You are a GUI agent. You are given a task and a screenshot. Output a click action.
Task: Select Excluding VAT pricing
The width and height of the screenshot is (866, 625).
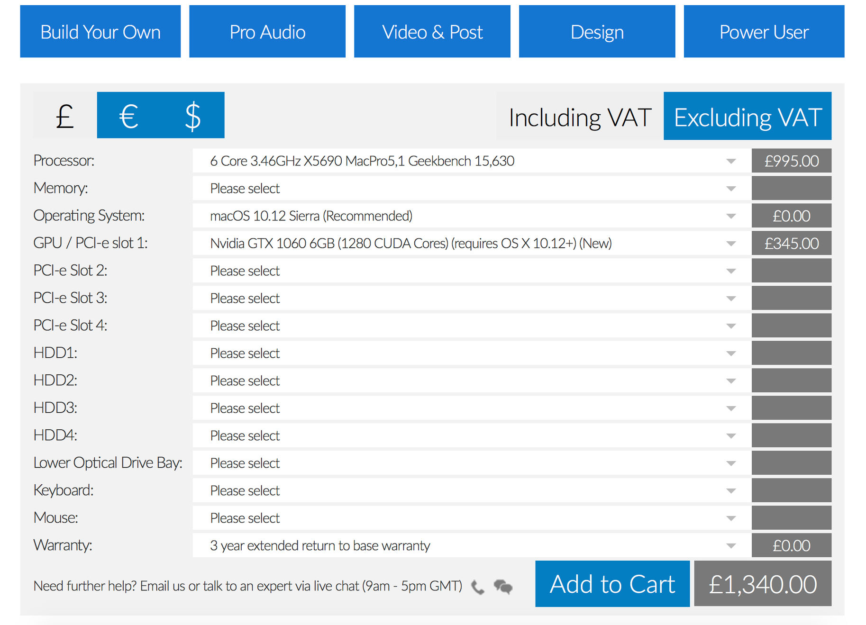tap(747, 117)
